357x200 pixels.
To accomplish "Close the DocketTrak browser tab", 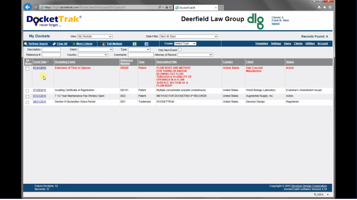I will pos(216,8).
